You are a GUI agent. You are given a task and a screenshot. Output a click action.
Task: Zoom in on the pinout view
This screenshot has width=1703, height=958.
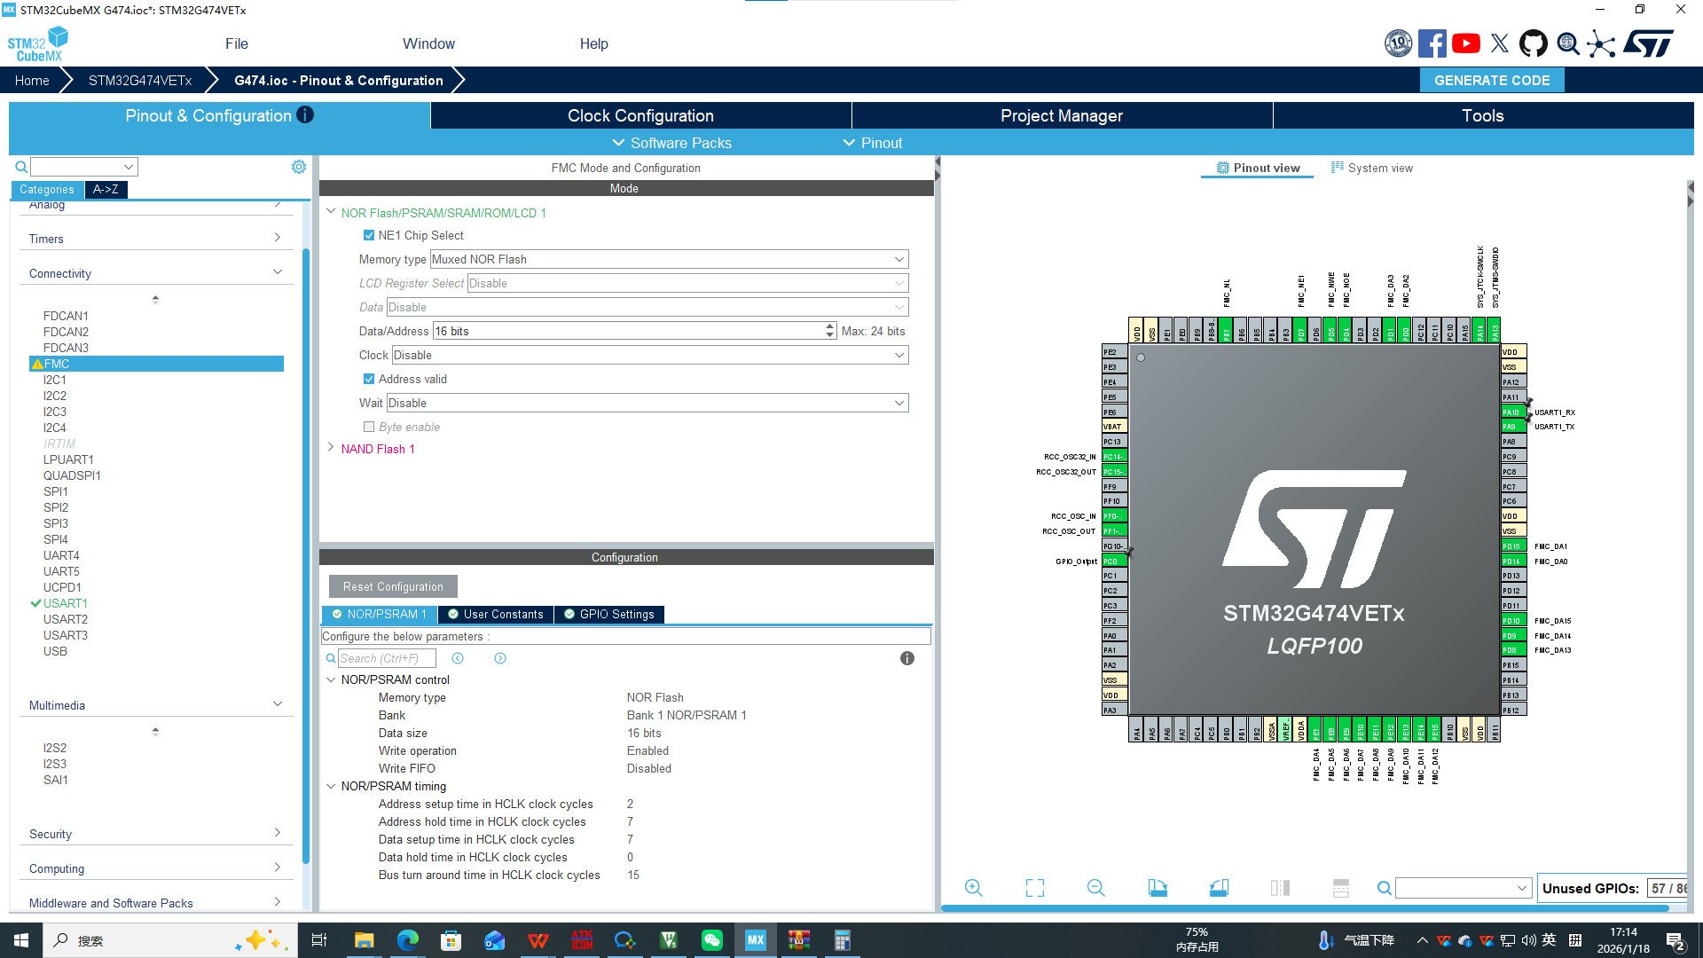[x=973, y=888]
